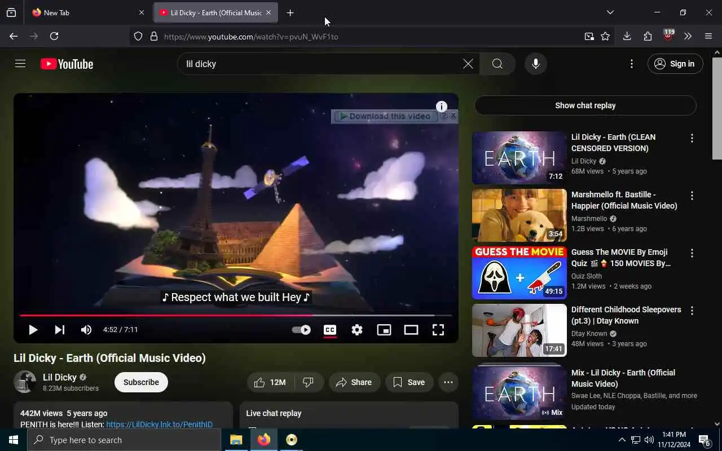This screenshot has width=722, height=451.
Task: Open Windows Start menu
Action: [14, 440]
